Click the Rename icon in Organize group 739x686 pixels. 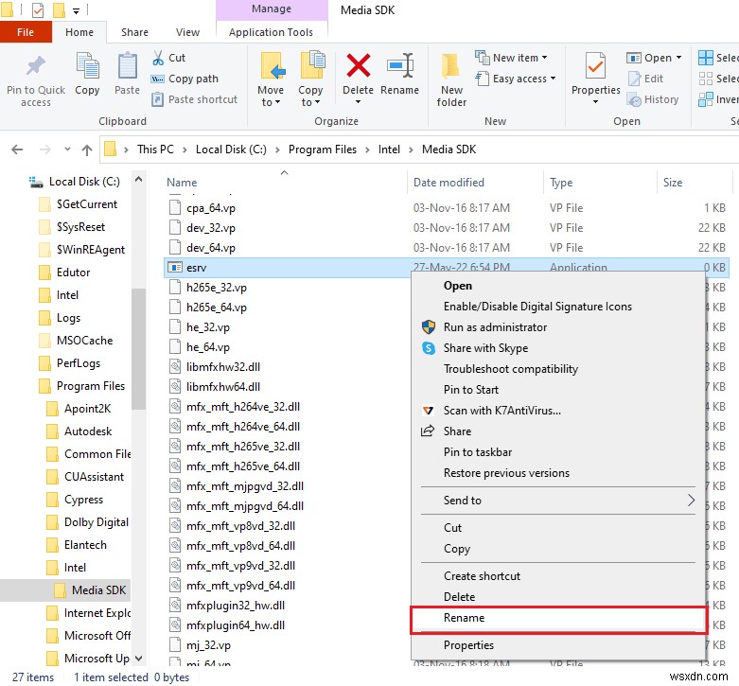pos(400,66)
